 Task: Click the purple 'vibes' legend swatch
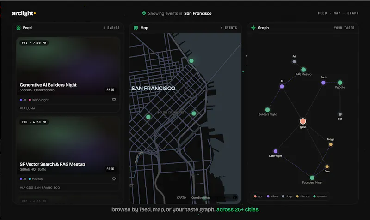tap(268, 196)
